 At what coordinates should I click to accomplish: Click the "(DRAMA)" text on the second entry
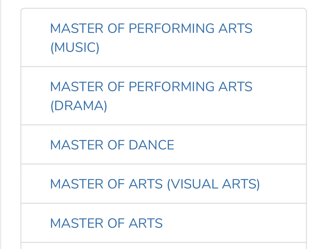(79, 106)
